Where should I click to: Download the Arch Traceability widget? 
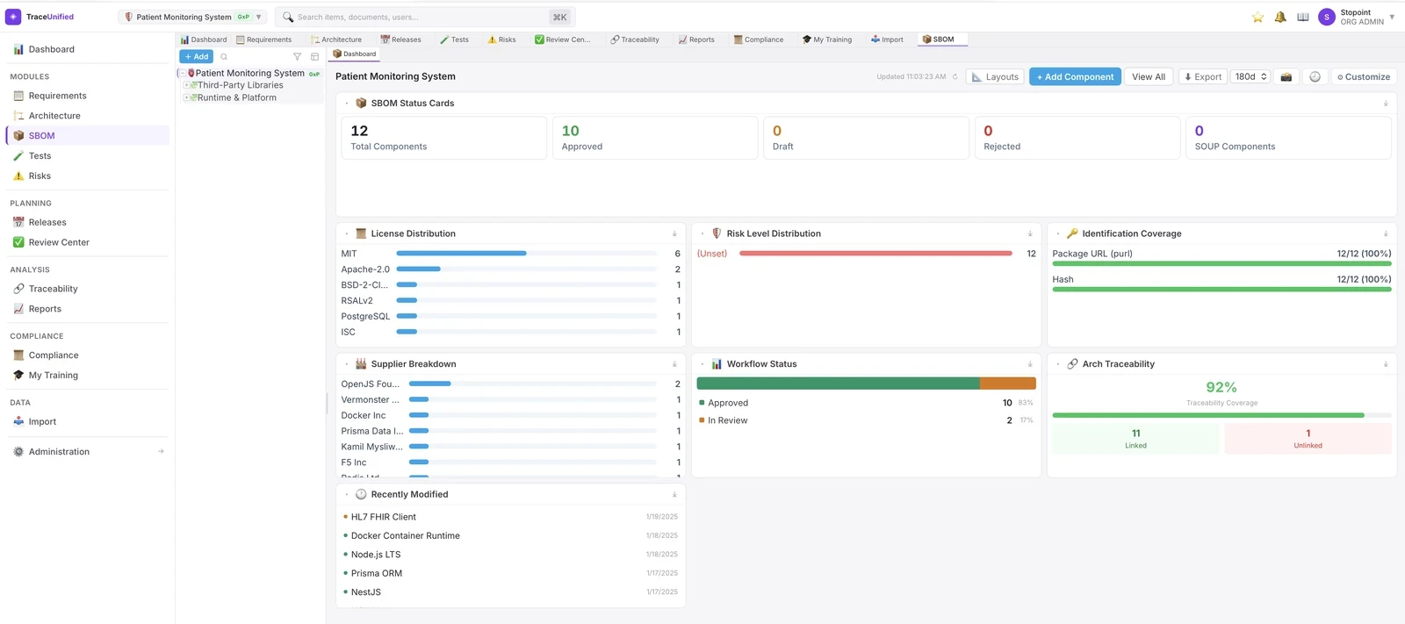click(1386, 364)
